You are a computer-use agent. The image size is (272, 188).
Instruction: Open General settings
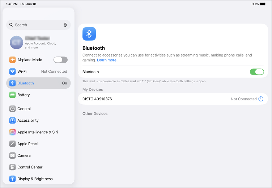click(x=38, y=109)
